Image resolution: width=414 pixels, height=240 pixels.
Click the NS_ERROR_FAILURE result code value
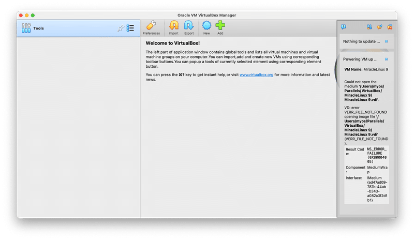377,155
